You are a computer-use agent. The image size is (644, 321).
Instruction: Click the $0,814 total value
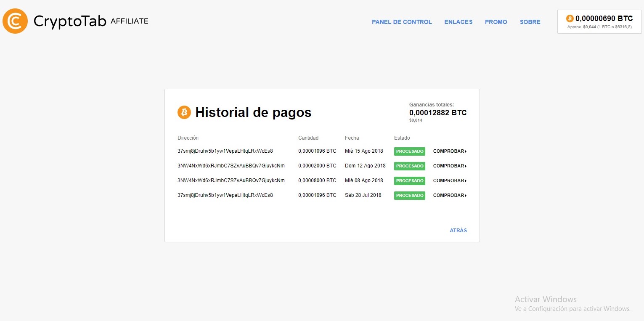[x=416, y=120]
